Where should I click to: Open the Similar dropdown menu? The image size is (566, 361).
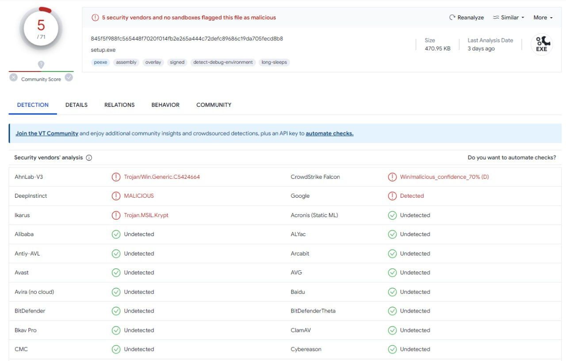click(509, 18)
